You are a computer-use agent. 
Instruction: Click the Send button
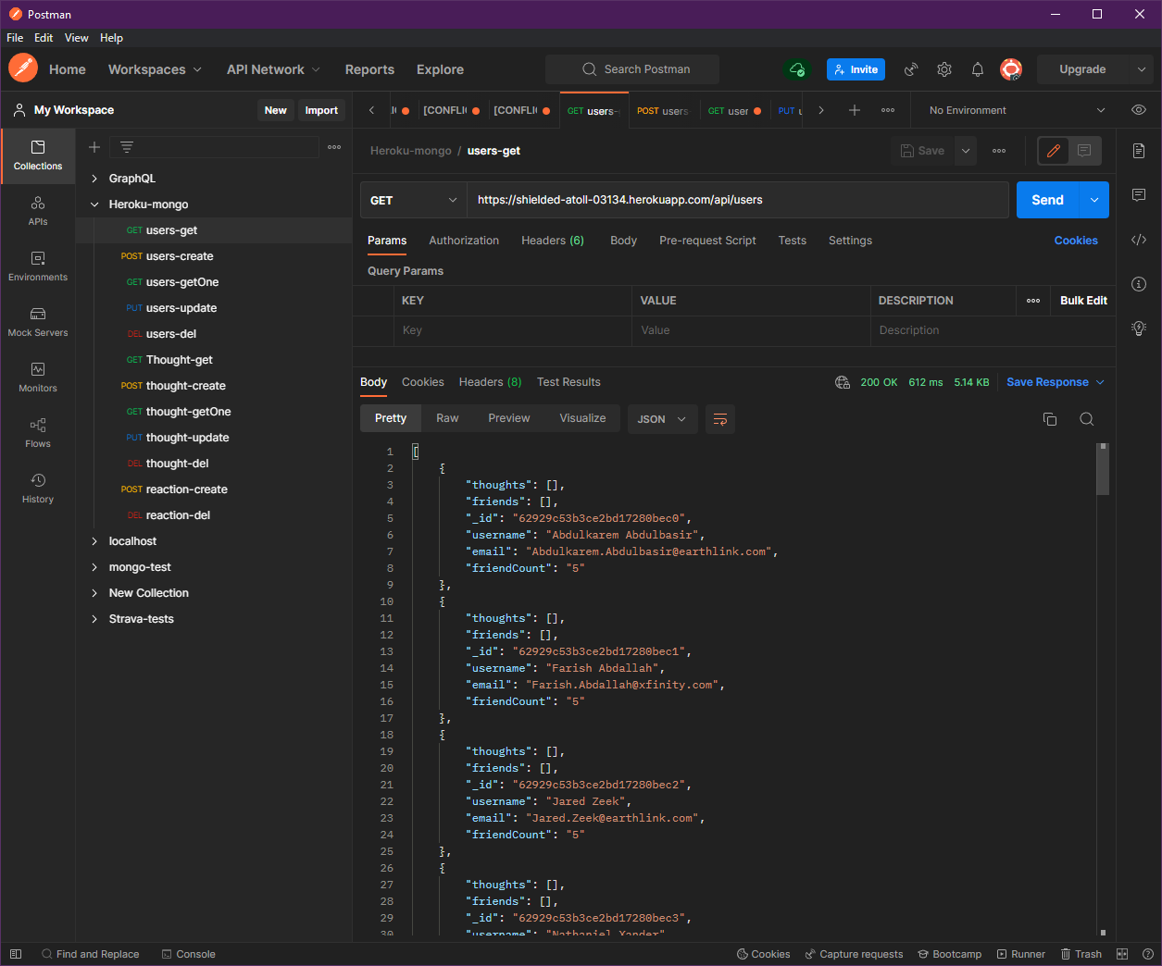coord(1047,199)
